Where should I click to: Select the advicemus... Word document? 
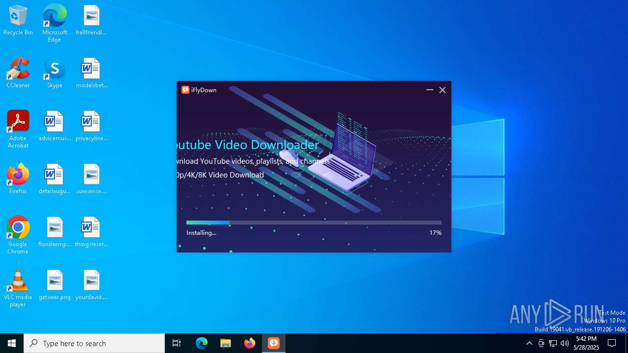click(x=54, y=126)
